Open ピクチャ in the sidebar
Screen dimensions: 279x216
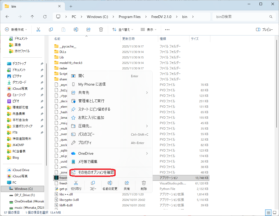click(x=17, y=76)
